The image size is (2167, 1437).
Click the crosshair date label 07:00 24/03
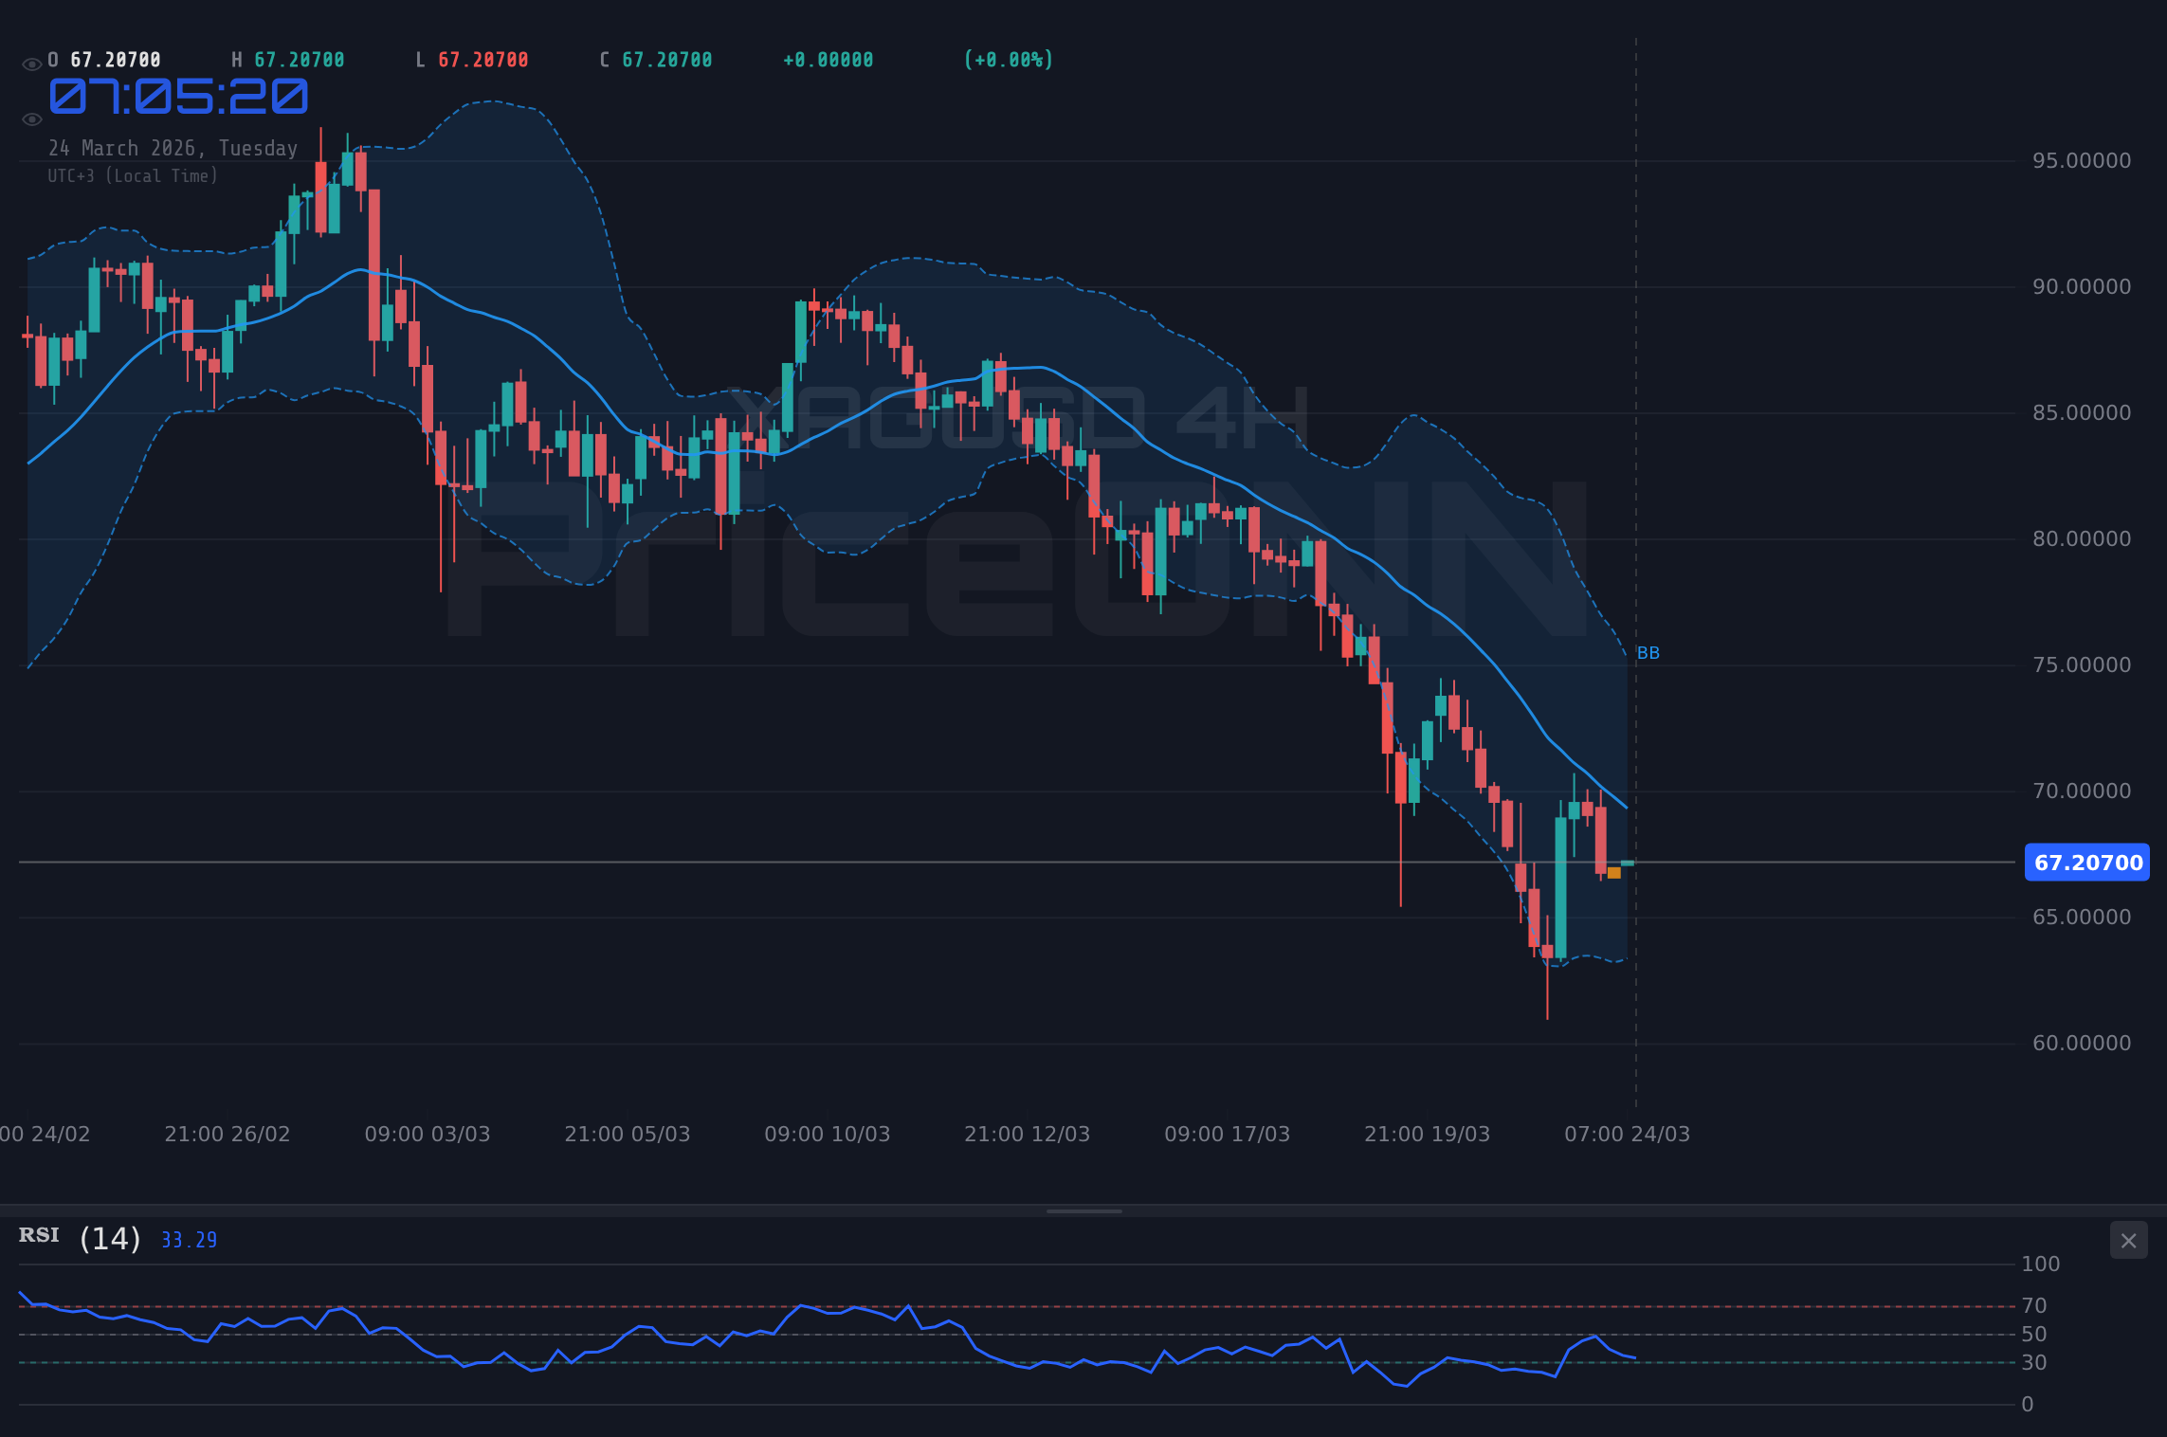[1628, 1133]
